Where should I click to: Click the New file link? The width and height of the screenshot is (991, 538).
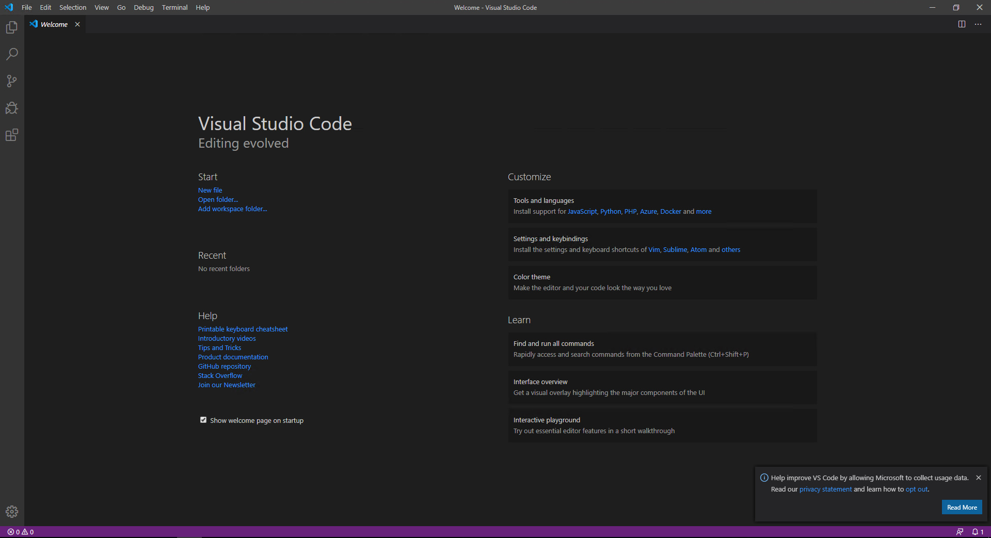(210, 190)
